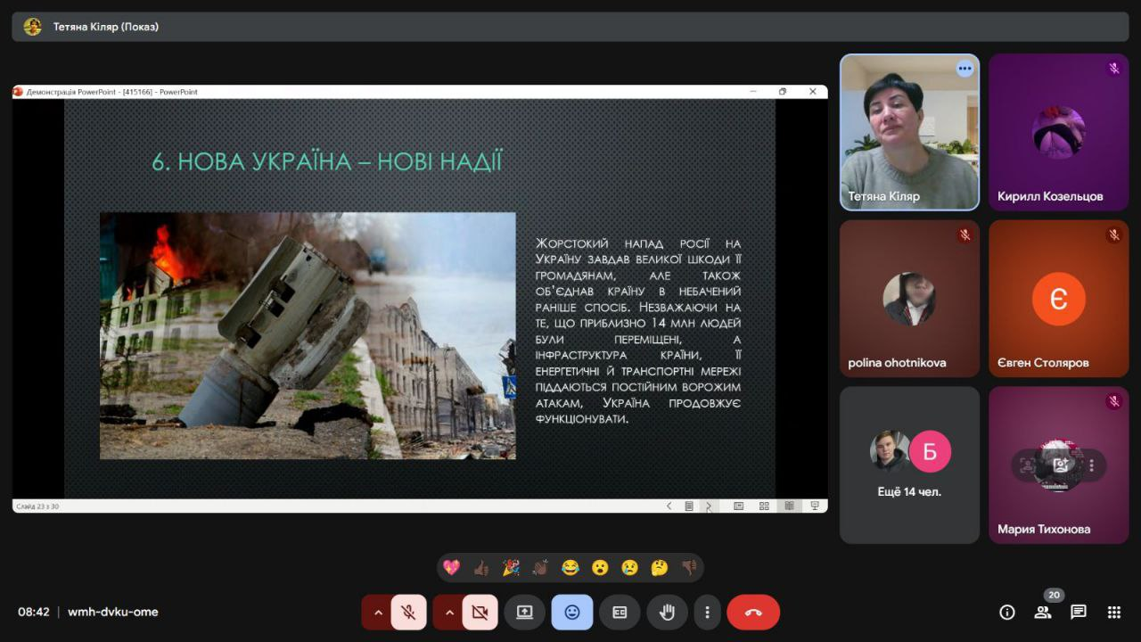Select Евген Столяров's participant tile
Image resolution: width=1141 pixels, height=642 pixels.
1058,299
